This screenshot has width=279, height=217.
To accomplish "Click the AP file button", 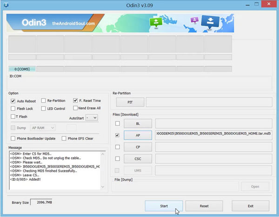I will pos(138,135).
